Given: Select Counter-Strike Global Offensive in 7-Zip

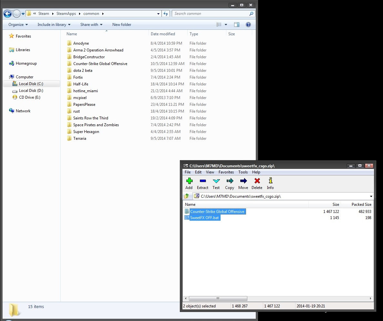Looking at the screenshot, I should [x=217, y=211].
